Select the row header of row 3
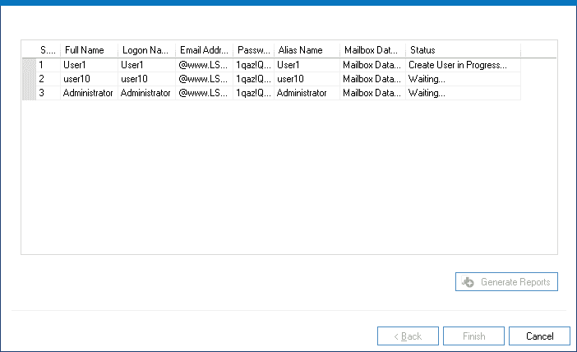Viewport: 577px width, 352px height. 30,93
